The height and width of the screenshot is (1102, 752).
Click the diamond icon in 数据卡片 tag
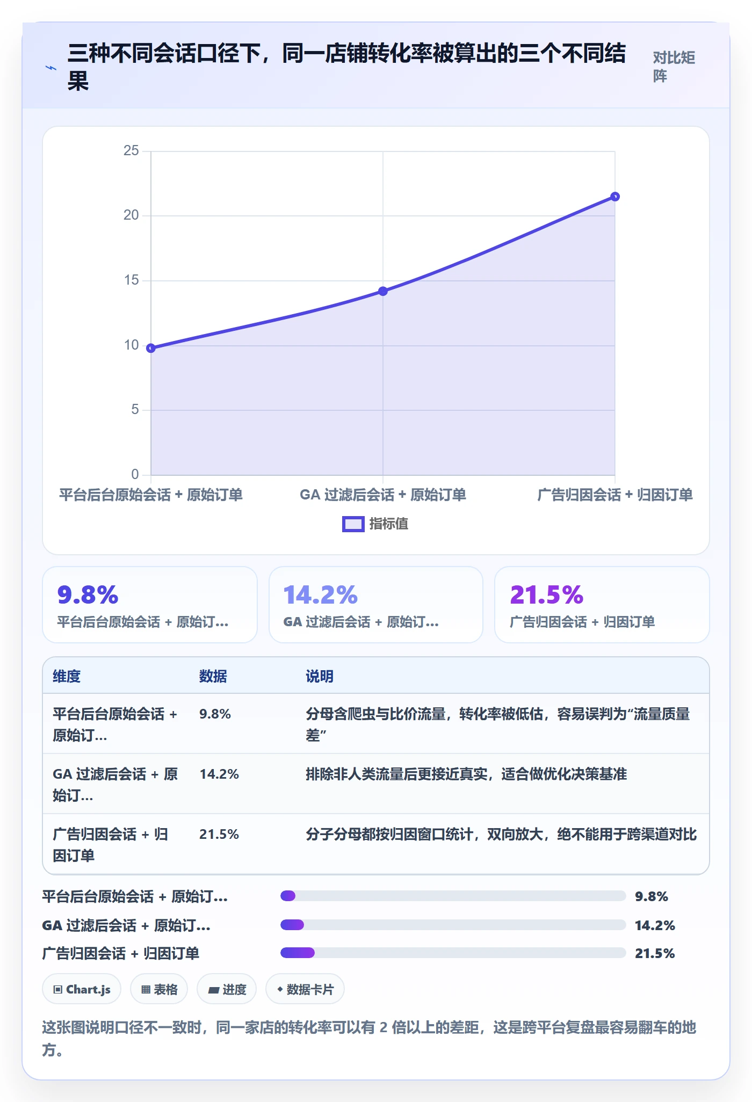click(280, 989)
